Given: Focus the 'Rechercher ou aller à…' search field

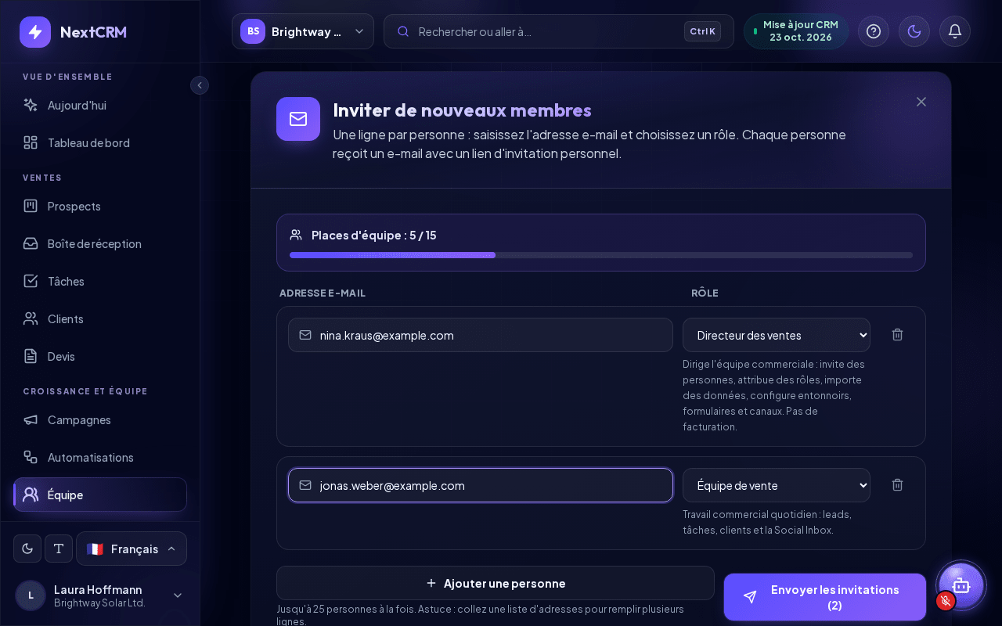Looking at the screenshot, I should point(559,31).
